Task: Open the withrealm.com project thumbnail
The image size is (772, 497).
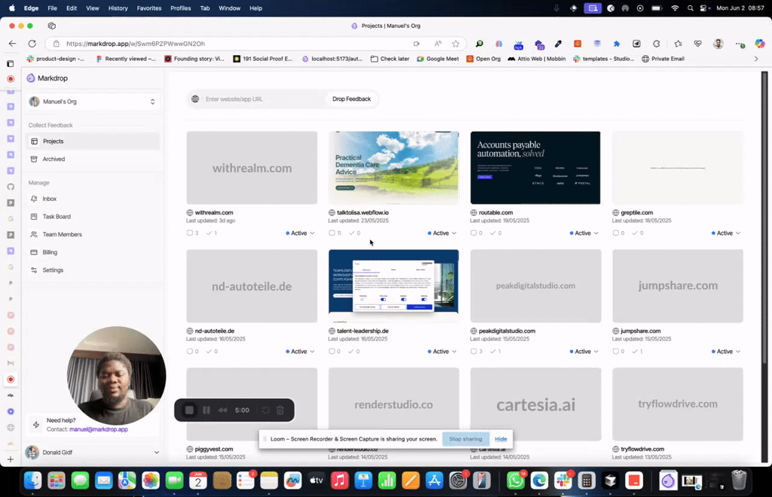Action: (252, 168)
